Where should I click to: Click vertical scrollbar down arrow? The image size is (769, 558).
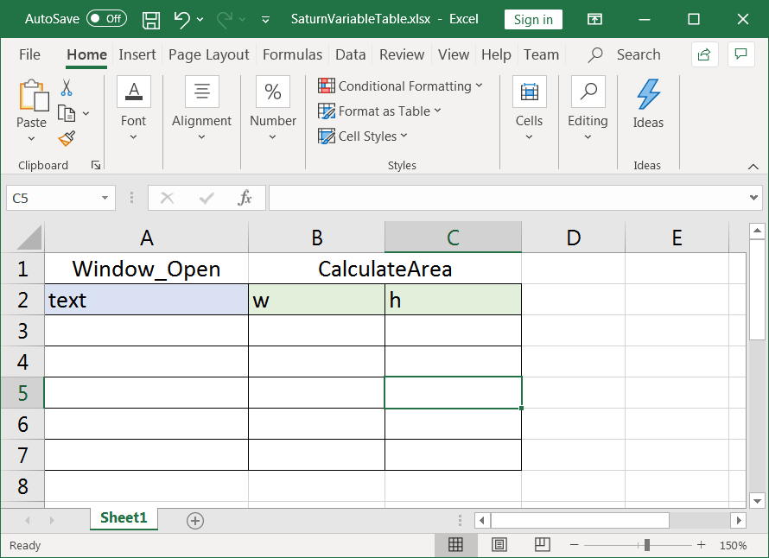pyautogui.click(x=757, y=501)
